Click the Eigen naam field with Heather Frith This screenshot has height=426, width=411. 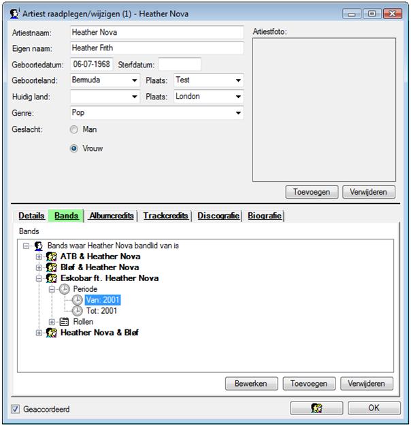[x=157, y=48]
